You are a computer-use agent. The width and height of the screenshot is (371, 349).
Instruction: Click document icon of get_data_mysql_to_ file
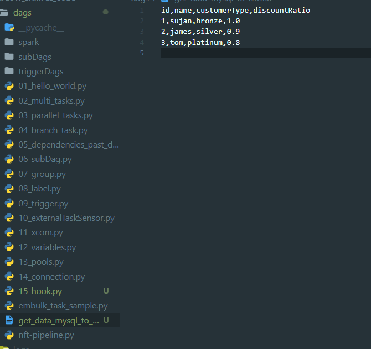pos(9,320)
